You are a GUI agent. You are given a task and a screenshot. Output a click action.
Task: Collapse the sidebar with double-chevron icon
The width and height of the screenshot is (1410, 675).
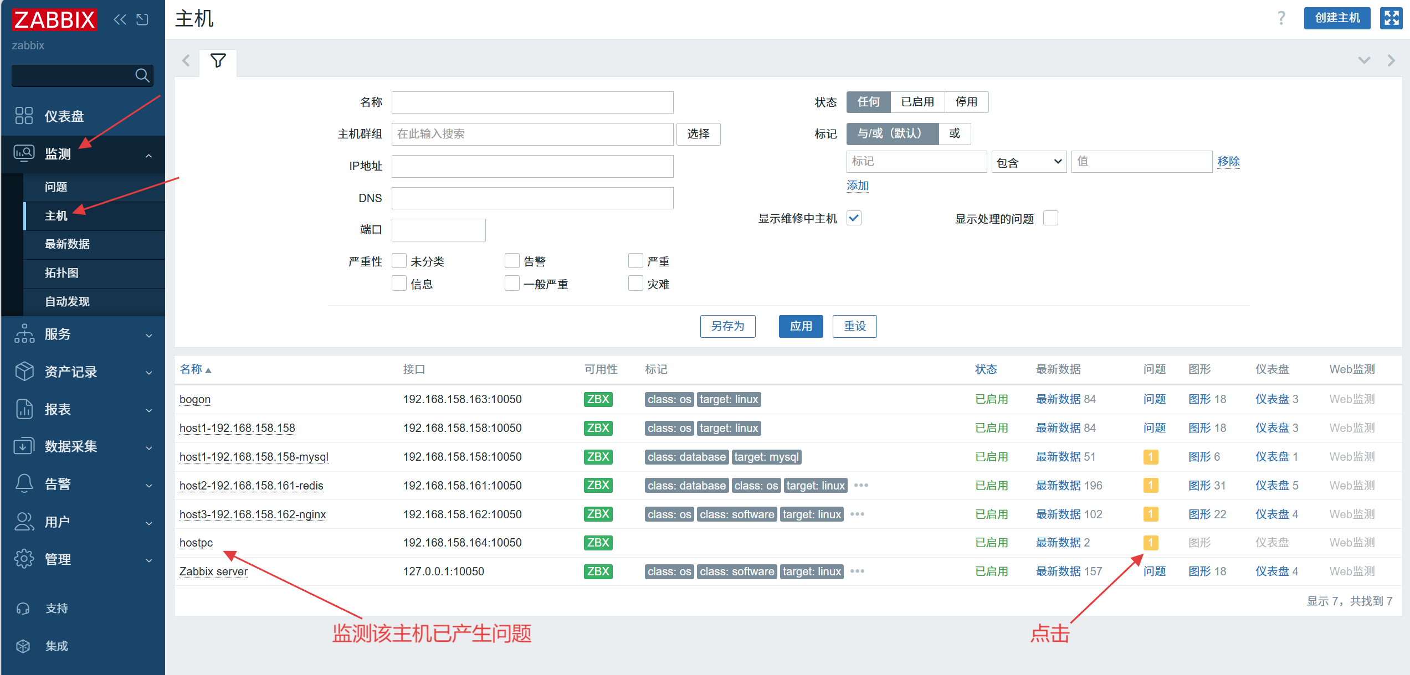point(120,19)
